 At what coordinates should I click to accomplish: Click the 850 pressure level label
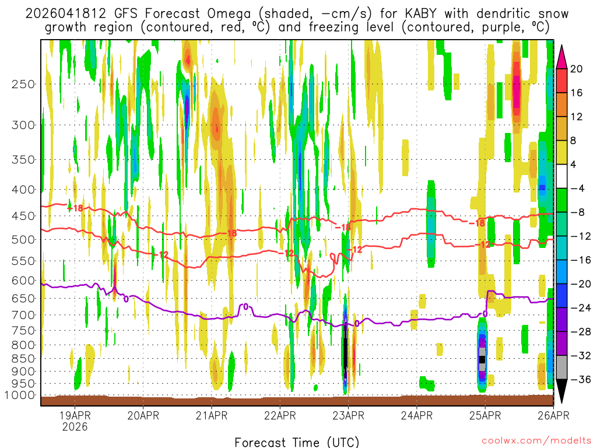click(x=23, y=359)
